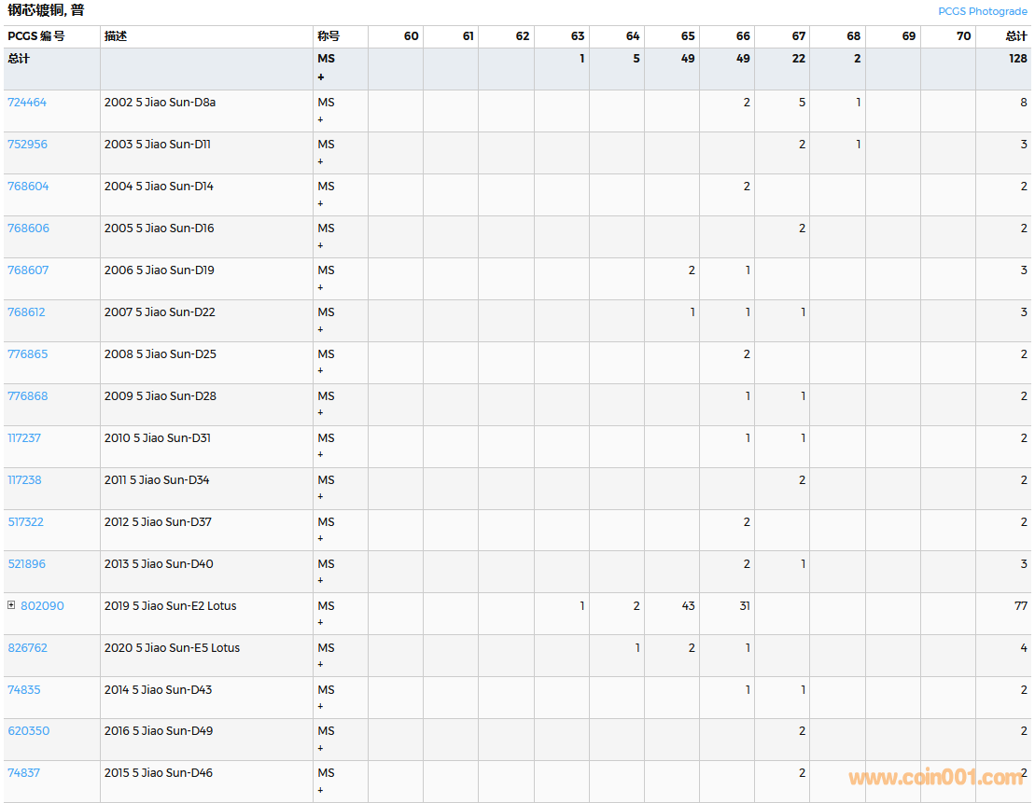Viewport: 1035px width, 803px height.
Task: Click the plus sign under MS in 总计 row
Action: tap(321, 77)
